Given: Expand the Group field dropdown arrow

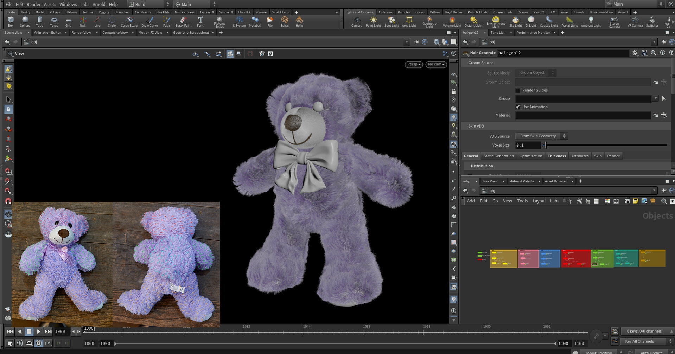Looking at the screenshot, I should click(x=655, y=99).
